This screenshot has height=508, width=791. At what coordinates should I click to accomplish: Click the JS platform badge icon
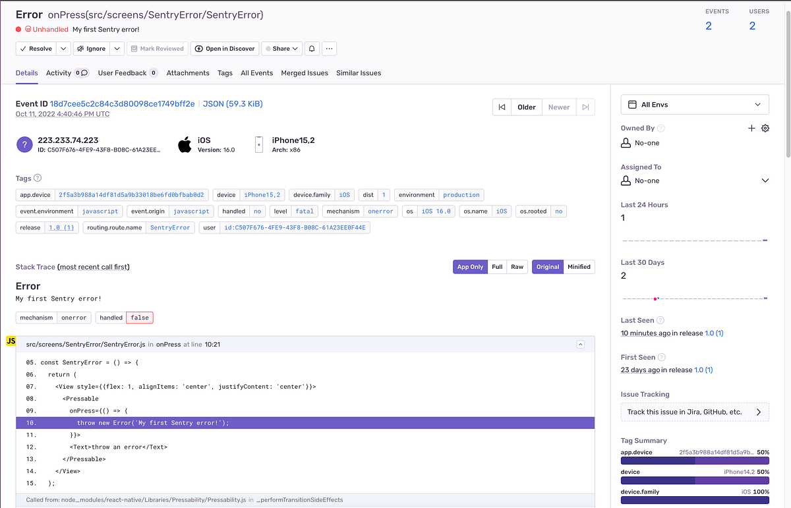[11, 341]
